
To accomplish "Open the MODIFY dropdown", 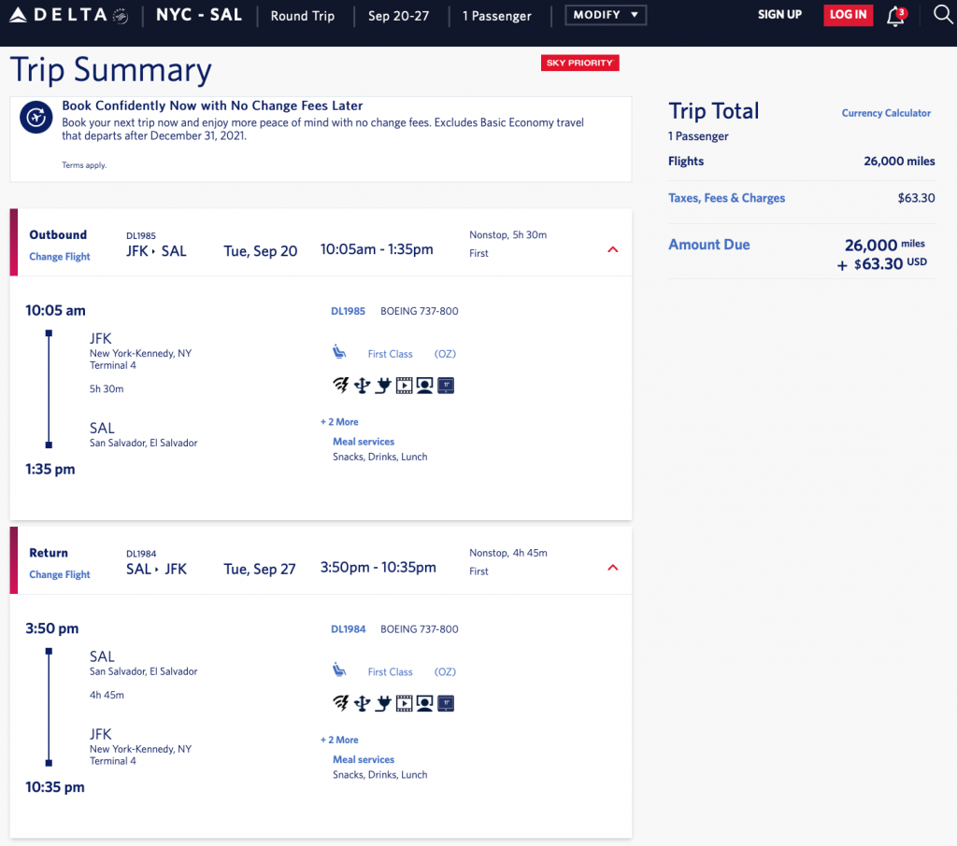I will tap(605, 16).
